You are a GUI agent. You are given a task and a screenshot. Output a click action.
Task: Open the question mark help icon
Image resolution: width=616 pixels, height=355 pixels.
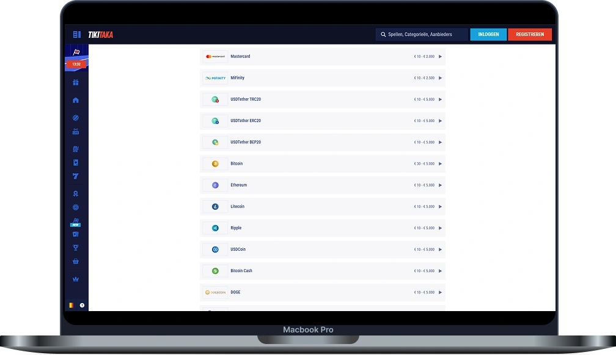click(82, 305)
